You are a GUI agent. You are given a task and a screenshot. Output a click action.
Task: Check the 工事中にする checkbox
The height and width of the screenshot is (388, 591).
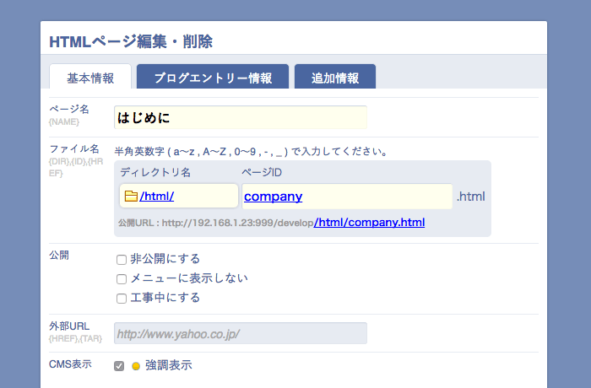(x=122, y=298)
